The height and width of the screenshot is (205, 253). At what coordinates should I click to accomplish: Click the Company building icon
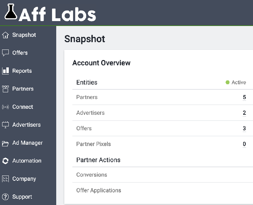[x=5, y=179]
